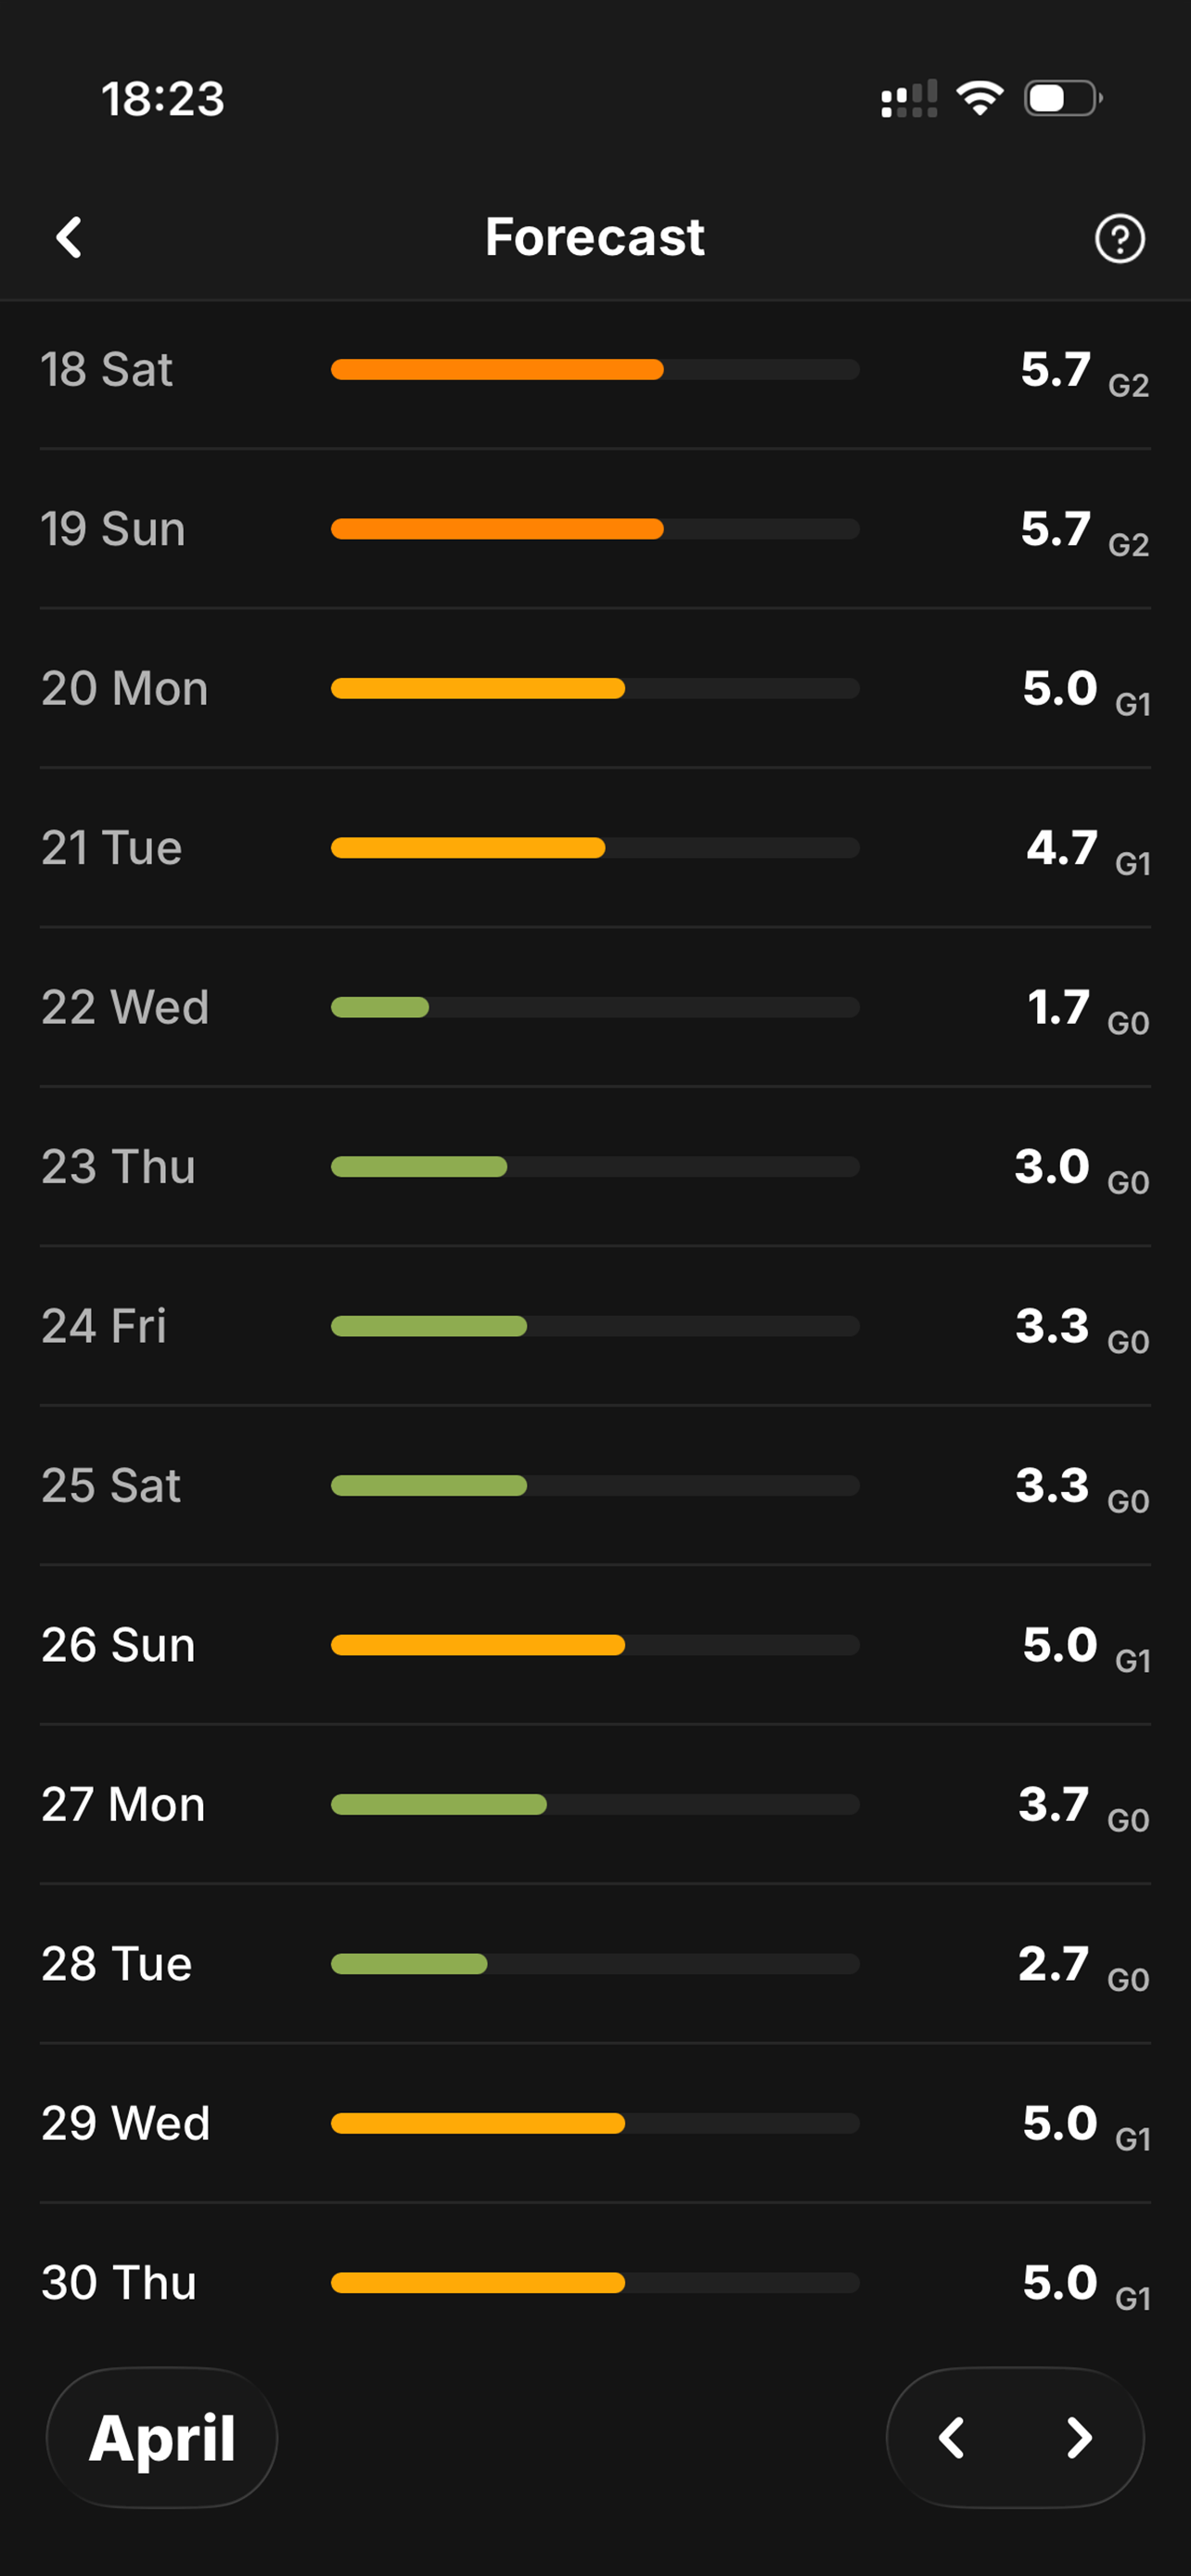Tap the 2.7 value for 28 Tue

1054,1964
